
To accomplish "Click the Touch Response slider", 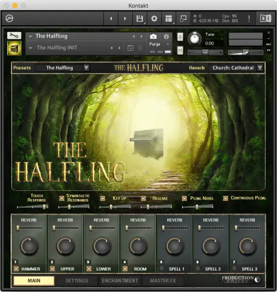I will [x=33, y=207].
